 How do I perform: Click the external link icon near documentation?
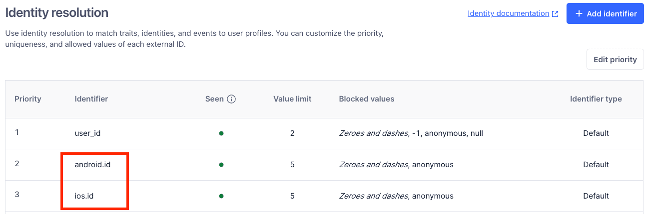[x=555, y=14]
